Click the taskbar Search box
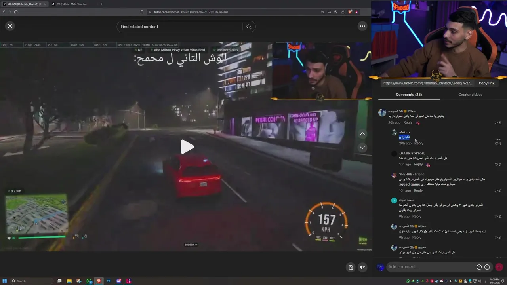 (32, 281)
